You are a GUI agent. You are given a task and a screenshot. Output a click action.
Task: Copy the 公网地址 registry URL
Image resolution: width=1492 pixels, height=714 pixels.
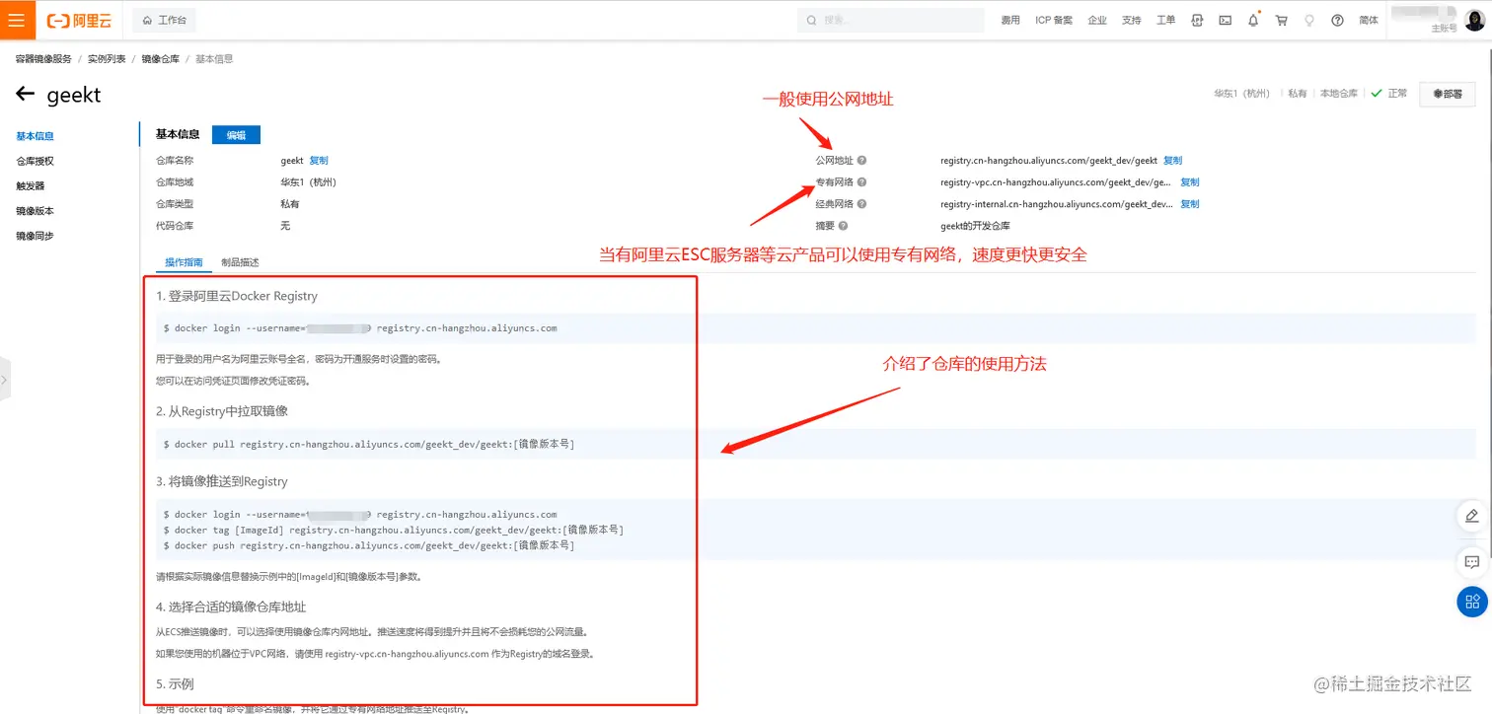click(1172, 161)
